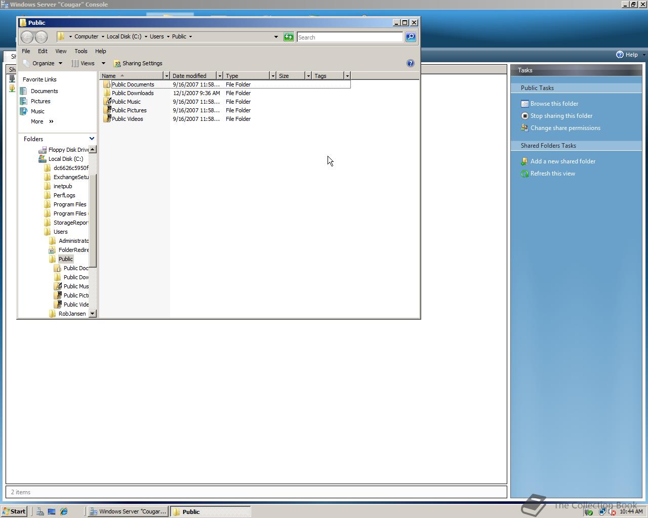Click folder tree scrollbar up arrow
This screenshot has width=648, height=518.
point(93,149)
